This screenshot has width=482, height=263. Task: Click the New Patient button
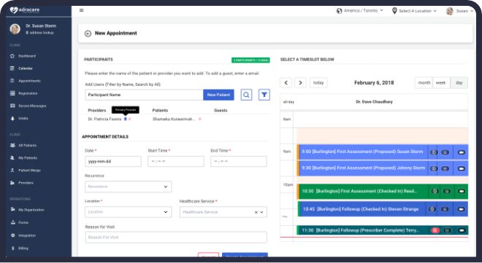(x=218, y=95)
